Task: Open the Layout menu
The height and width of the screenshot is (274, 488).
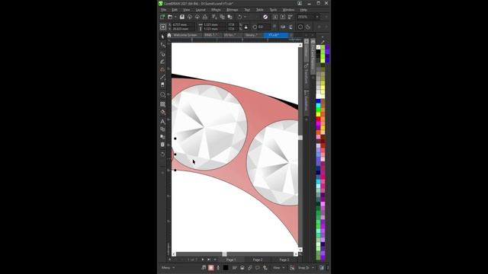Action: (201, 10)
